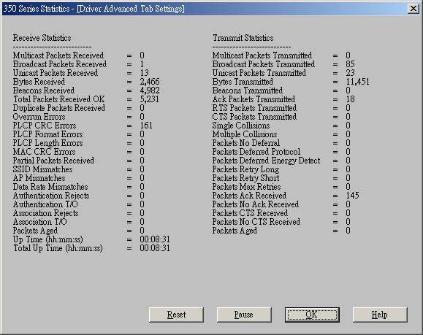Click the Broadcast Packets Transmitted value 85
The height and width of the screenshot is (335, 423).
[351, 64]
